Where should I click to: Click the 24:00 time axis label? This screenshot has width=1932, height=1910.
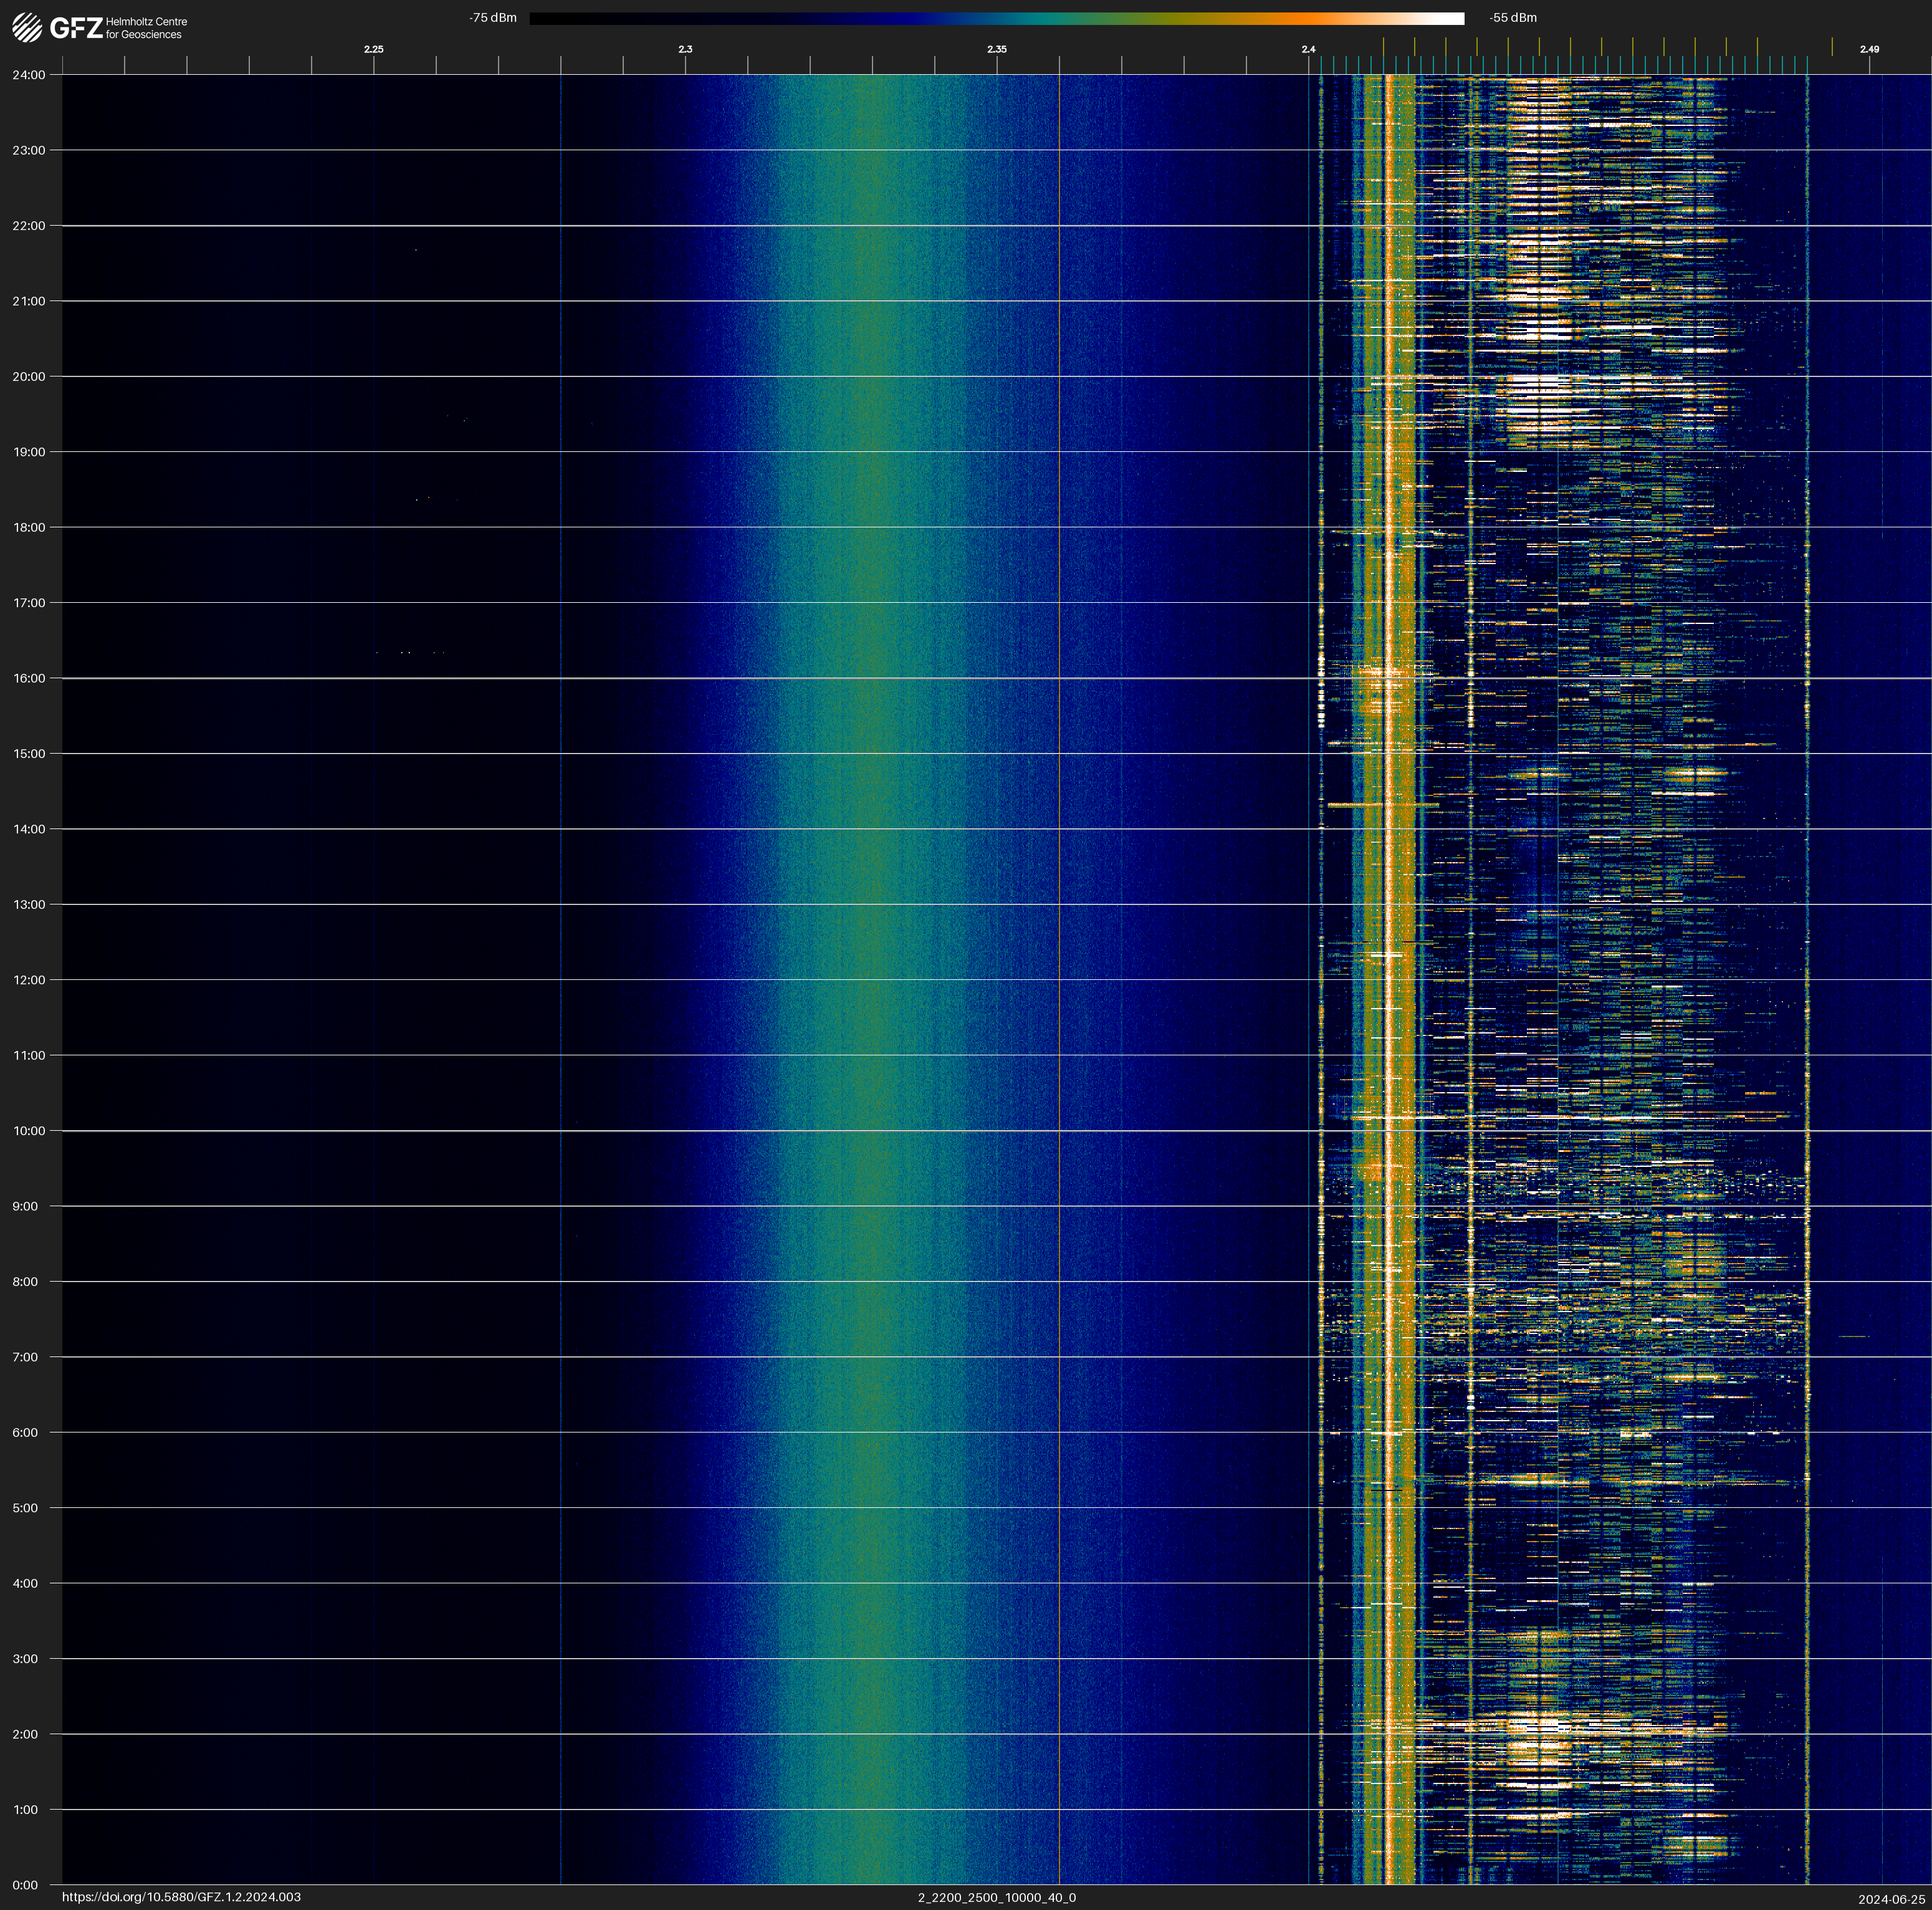pyautogui.click(x=28, y=75)
